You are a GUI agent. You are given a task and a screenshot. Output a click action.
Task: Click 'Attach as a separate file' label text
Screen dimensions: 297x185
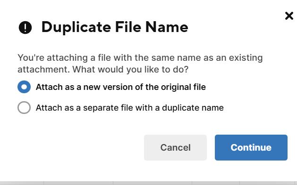tap(129, 108)
